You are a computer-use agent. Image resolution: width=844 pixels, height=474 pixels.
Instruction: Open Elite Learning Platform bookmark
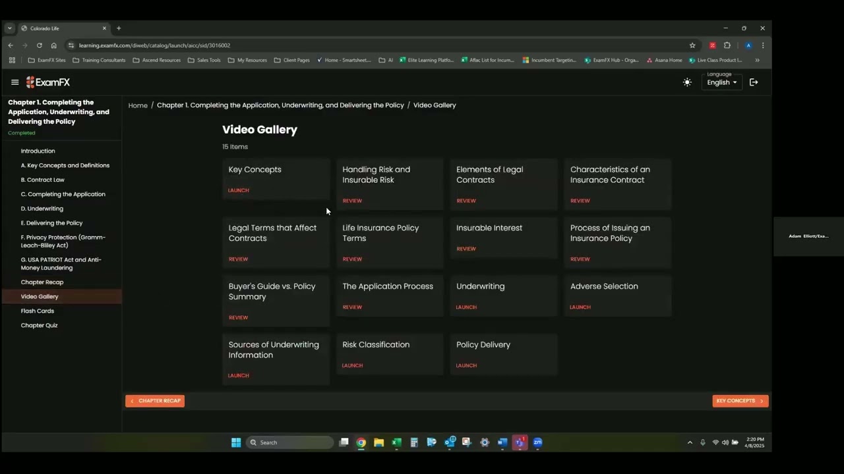point(427,60)
